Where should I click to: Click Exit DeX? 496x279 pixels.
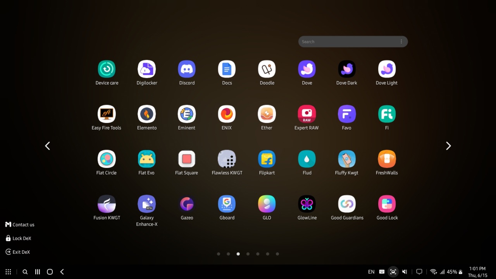point(18,252)
